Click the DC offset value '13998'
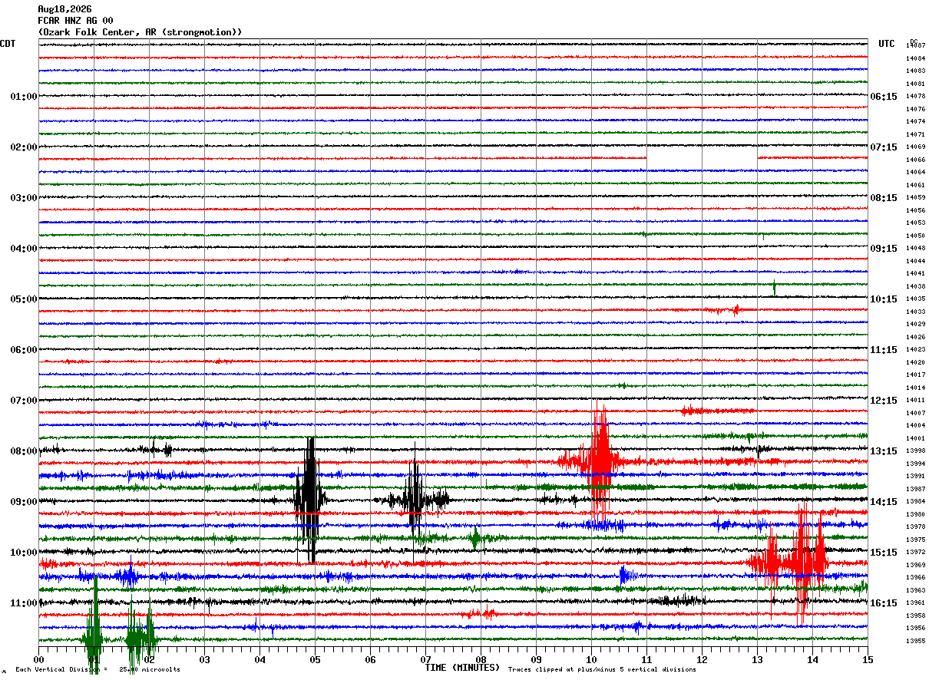Screen dimensions: 929x680 click(915, 451)
